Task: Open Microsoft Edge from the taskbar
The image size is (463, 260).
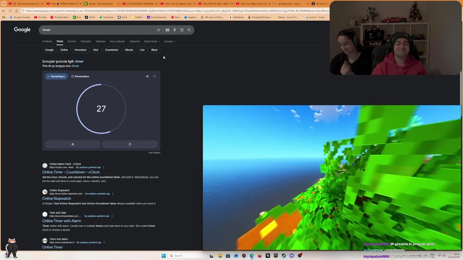Action: (x=252, y=256)
